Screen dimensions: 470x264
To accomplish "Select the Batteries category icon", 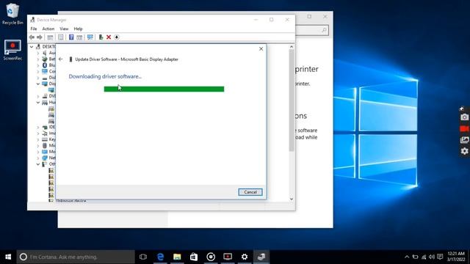I will coord(45,59).
